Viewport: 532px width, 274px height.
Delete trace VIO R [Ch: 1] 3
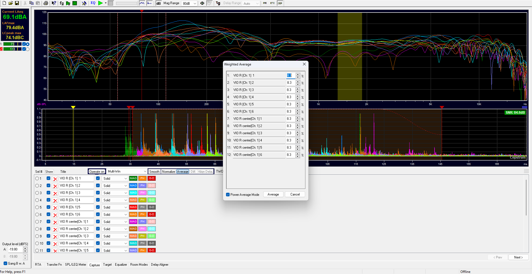coord(55,193)
